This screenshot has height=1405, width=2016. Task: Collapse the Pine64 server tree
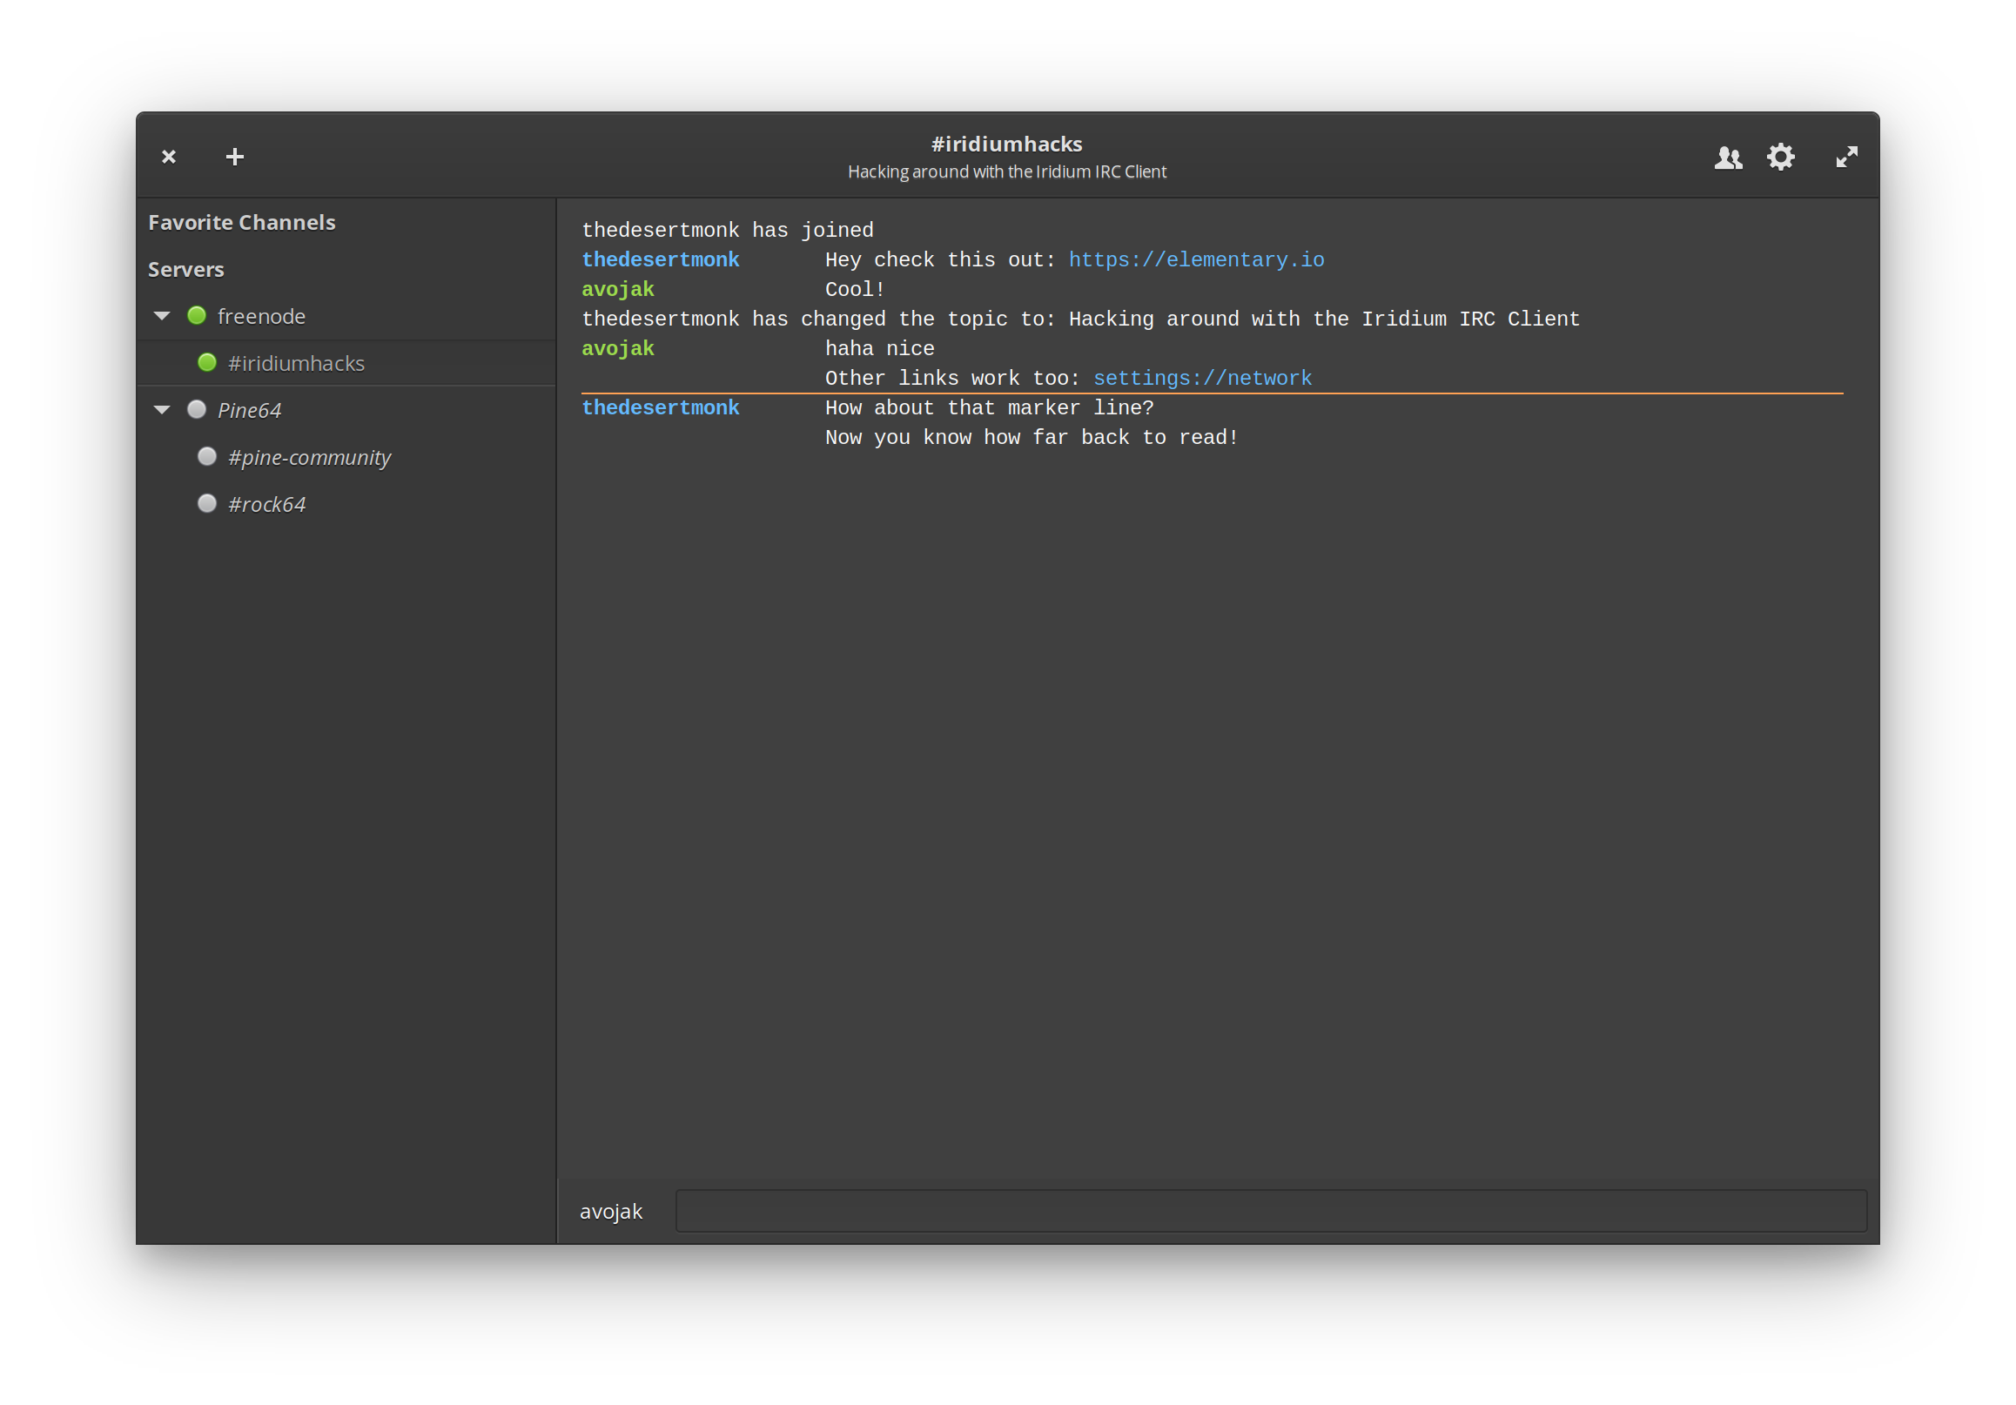coord(162,410)
